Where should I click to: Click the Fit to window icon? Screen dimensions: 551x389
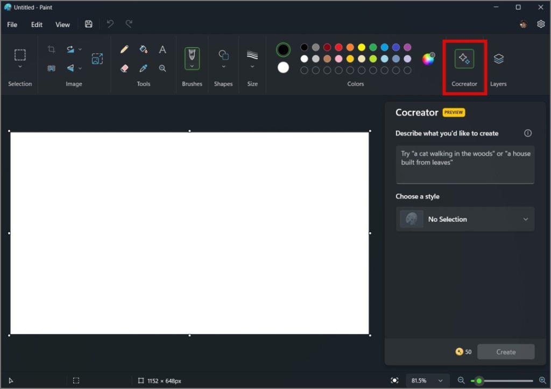click(394, 380)
